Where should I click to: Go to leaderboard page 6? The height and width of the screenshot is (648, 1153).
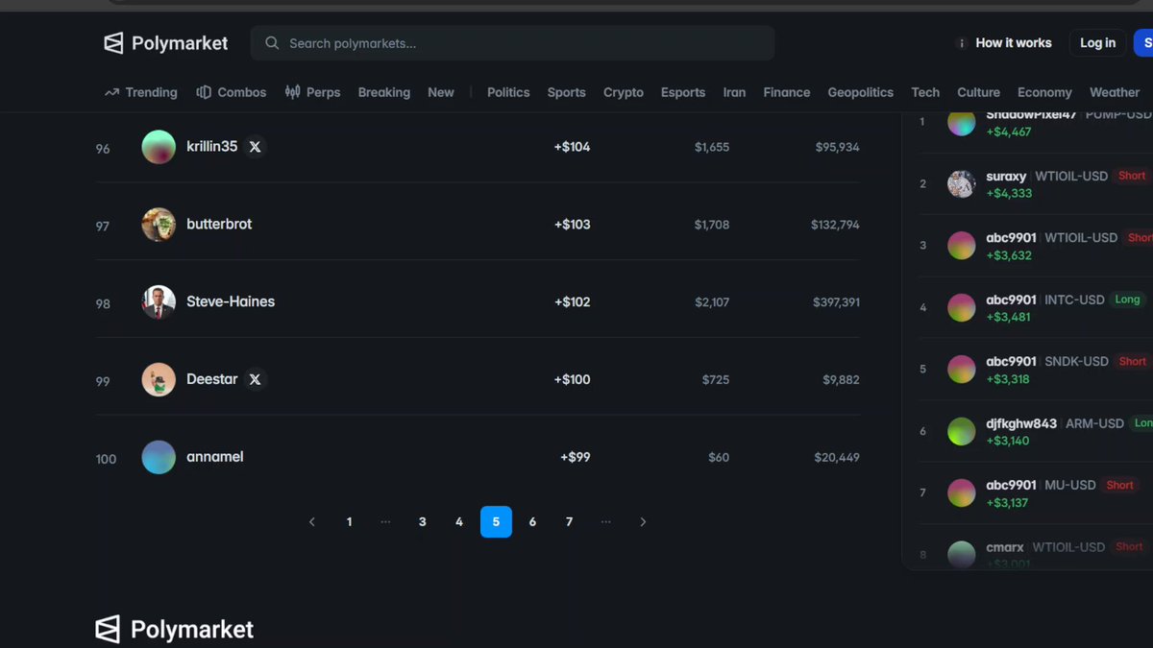[x=532, y=522]
